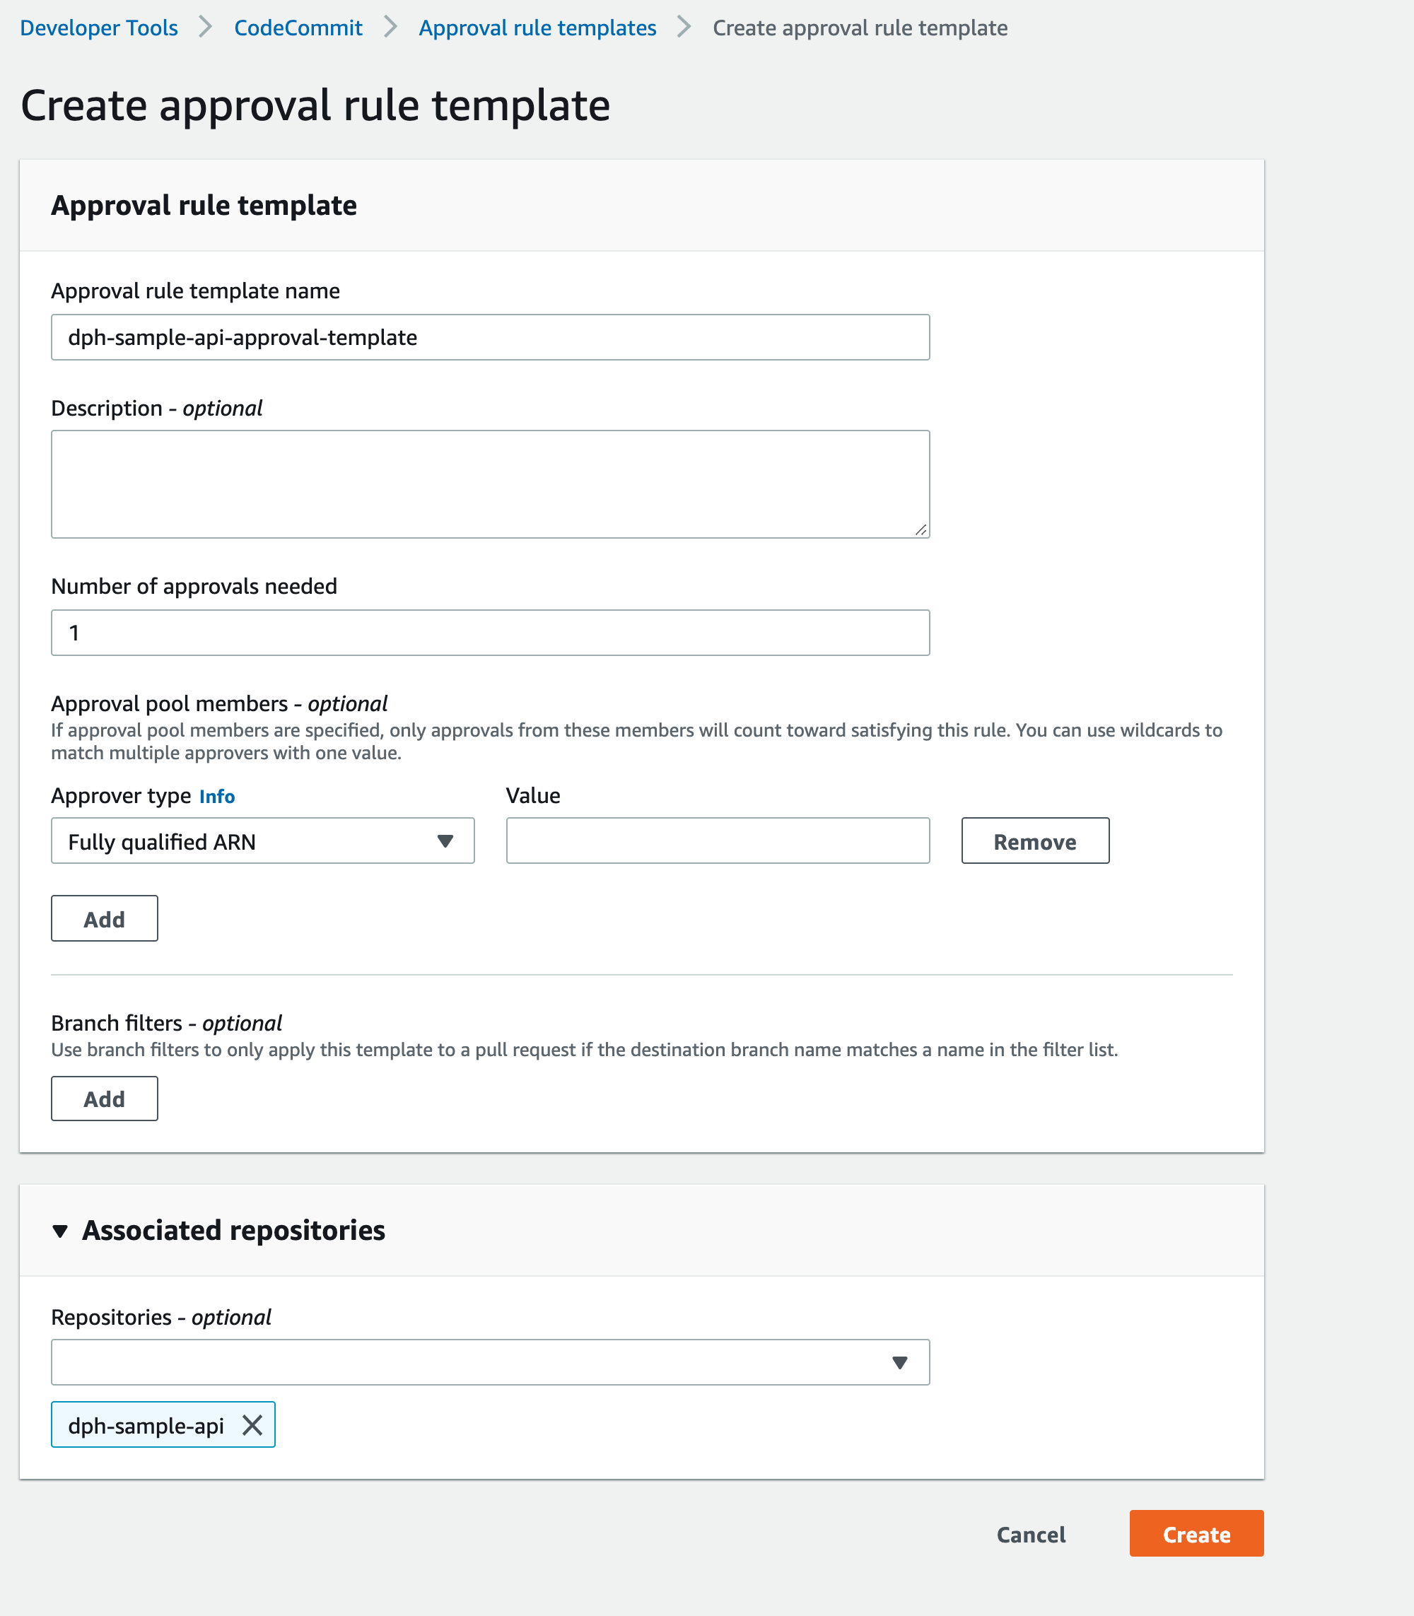Click the Fully qualified ARN dropdown arrow
Image resolution: width=1414 pixels, height=1616 pixels.
445,841
